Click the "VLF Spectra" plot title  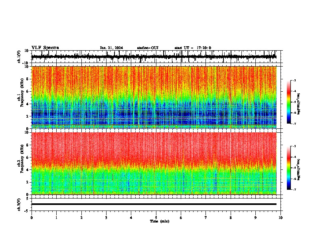[x=45, y=48]
